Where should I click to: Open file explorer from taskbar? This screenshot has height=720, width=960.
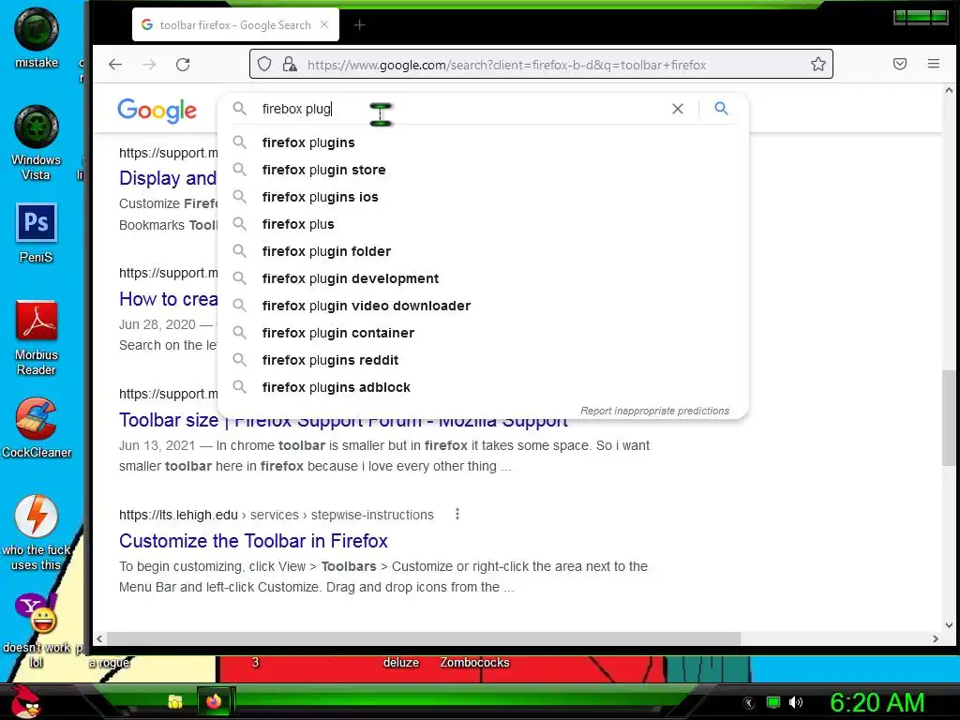pyautogui.click(x=175, y=701)
